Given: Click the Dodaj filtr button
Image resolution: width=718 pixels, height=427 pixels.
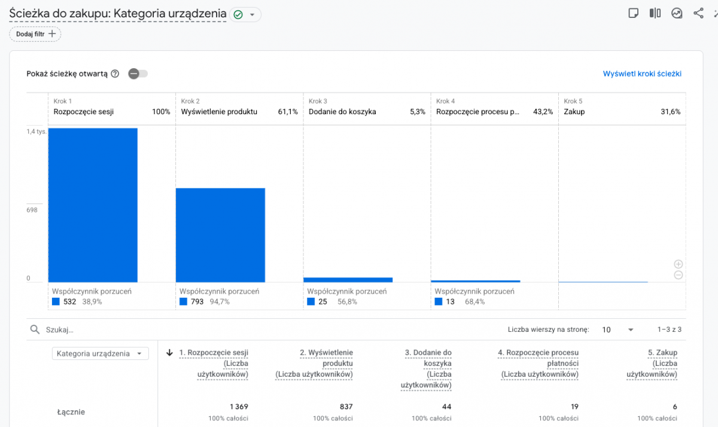Looking at the screenshot, I should (35, 34).
